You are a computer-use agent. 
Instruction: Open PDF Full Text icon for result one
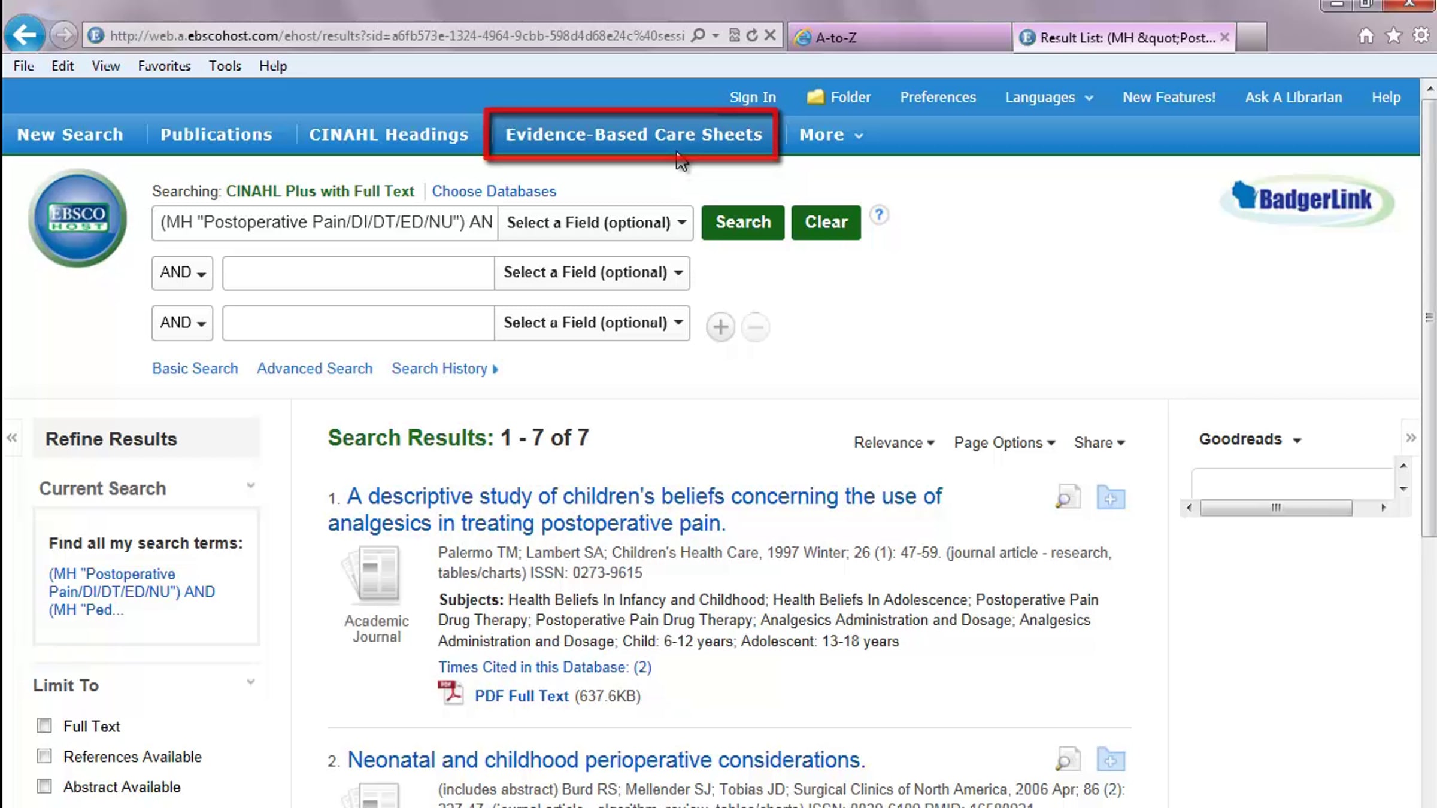point(450,694)
